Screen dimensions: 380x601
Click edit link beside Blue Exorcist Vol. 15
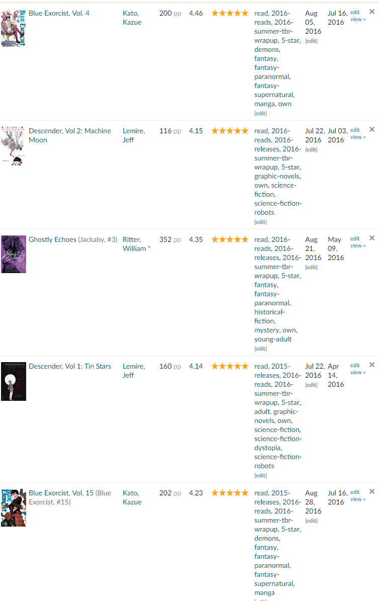[x=355, y=492]
